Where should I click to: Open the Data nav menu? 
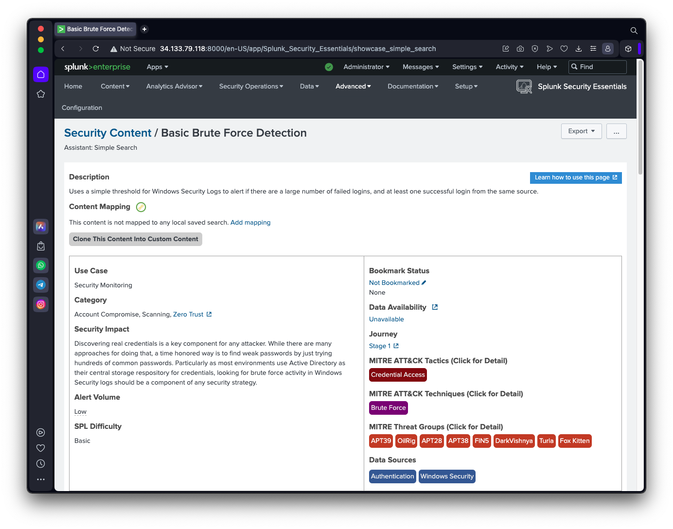pyautogui.click(x=310, y=87)
